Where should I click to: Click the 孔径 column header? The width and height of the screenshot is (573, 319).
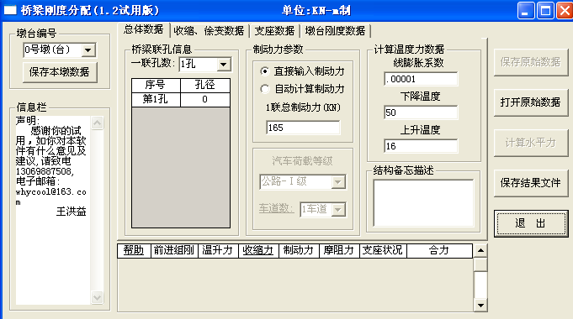click(205, 86)
